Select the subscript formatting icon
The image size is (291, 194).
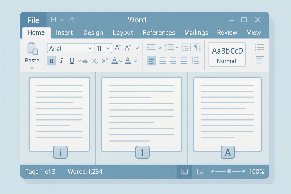tap(94, 61)
